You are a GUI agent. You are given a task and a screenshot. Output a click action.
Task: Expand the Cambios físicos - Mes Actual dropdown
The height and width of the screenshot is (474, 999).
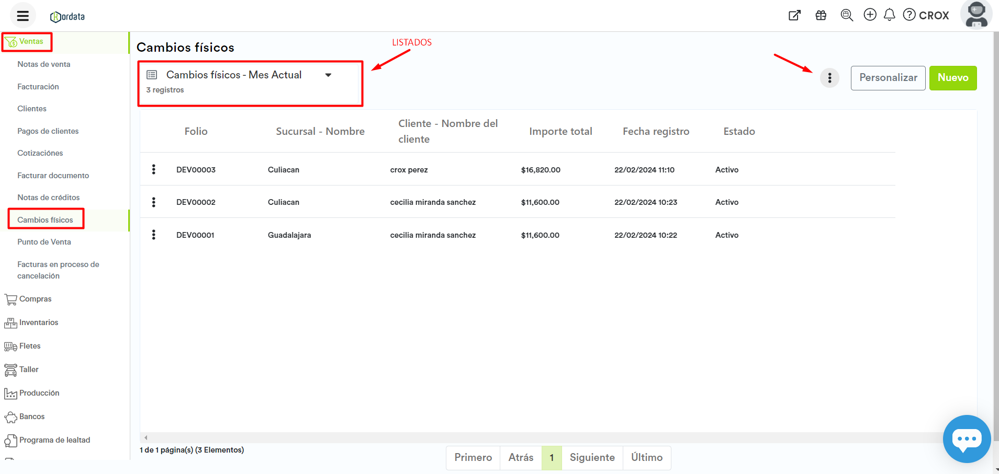tap(328, 75)
